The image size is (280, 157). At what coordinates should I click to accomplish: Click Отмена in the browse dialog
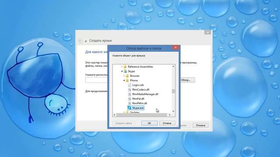[x=167, y=123]
